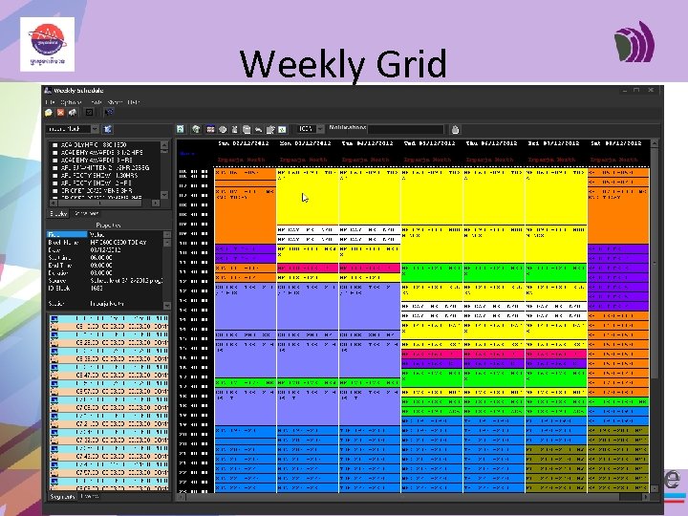The height and width of the screenshot is (516, 688).
Task: Click the ID Block value 1683 in Properties
Action: (97, 289)
